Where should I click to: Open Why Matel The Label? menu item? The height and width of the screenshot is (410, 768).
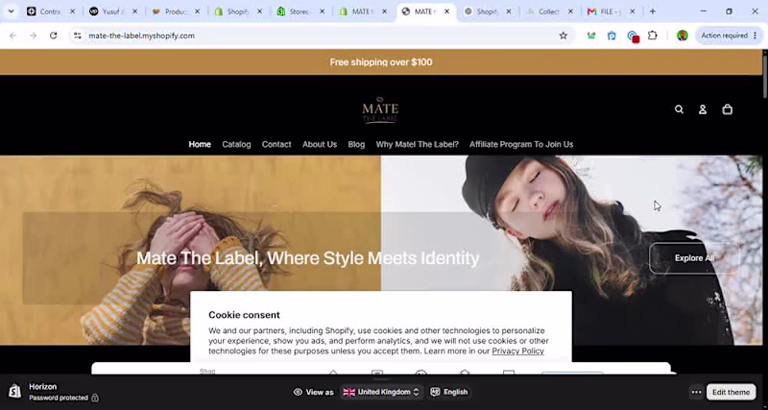pyautogui.click(x=418, y=144)
